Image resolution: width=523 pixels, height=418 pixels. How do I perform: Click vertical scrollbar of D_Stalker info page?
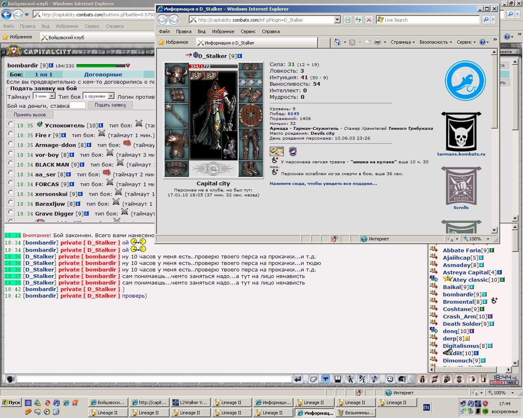[494, 141]
